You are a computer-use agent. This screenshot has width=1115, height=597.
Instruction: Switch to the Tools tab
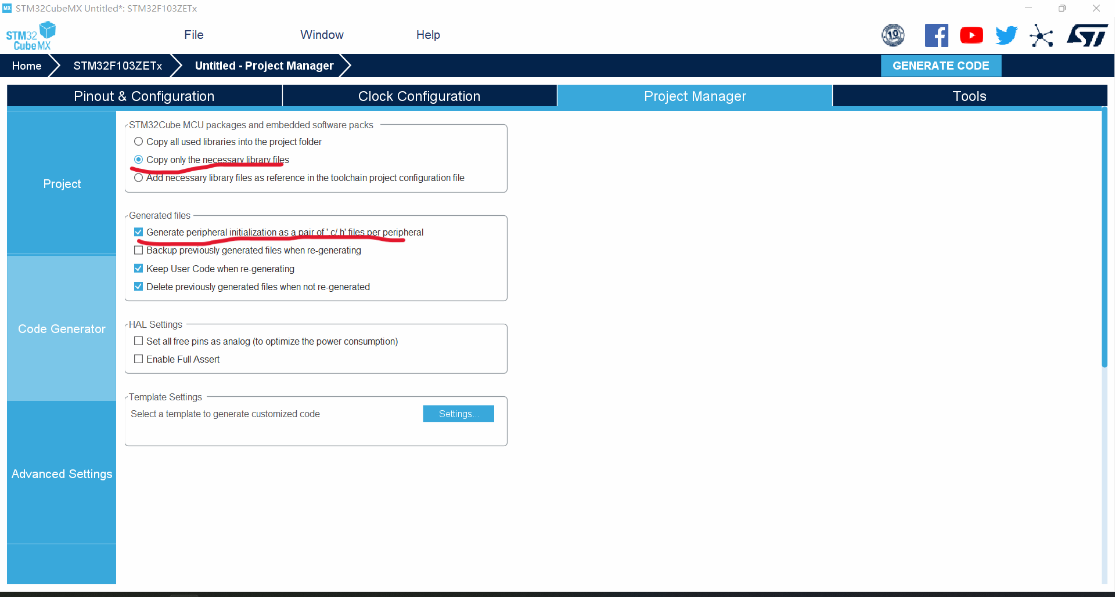coord(969,96)
